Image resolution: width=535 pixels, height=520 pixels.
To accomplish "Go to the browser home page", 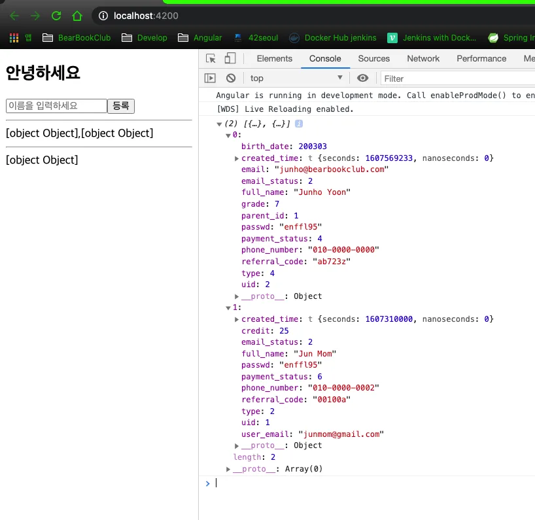I will 77,16.
